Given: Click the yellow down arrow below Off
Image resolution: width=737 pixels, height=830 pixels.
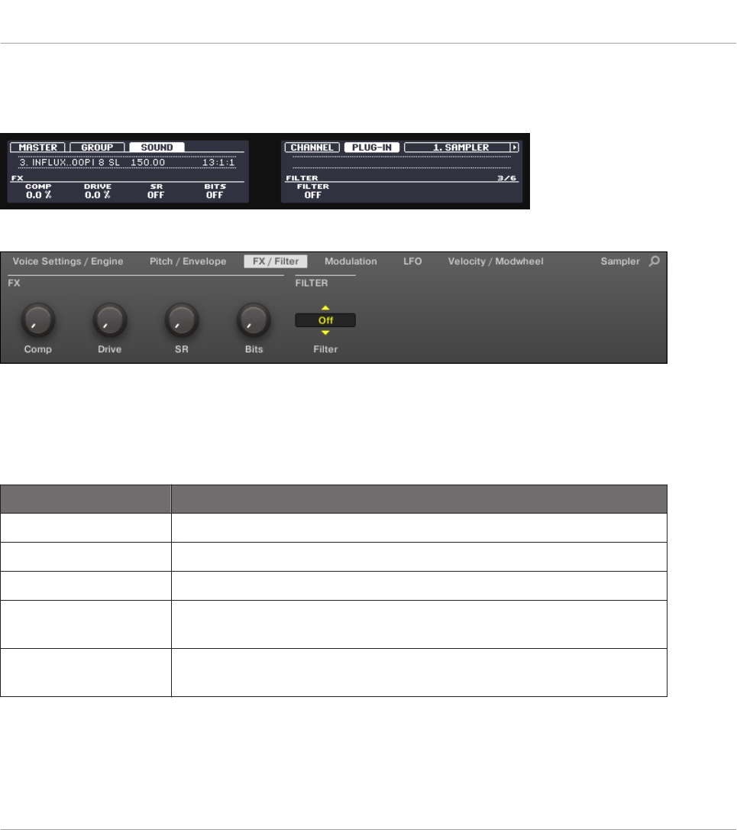Looking at the screenshot, I should point(325,333).
